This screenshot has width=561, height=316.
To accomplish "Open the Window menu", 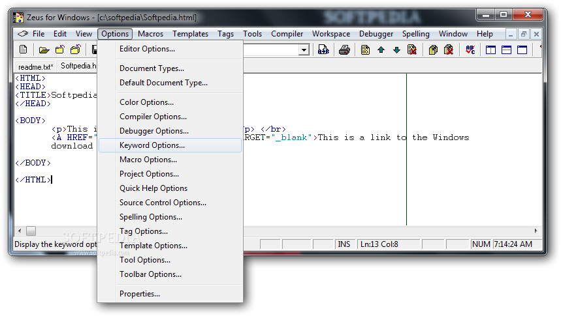I will point(453,34).
